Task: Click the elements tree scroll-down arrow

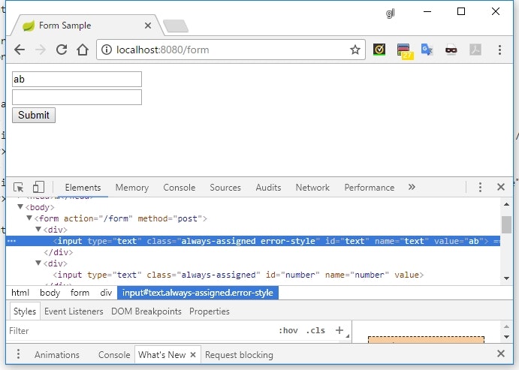Action: 506,278
